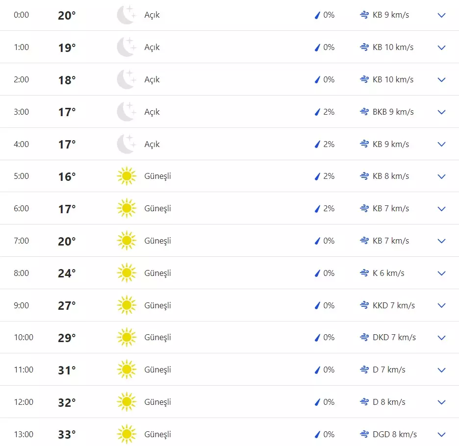This screenshot has height=446, width=459.
Task: Click the BKB 9 km/s wind text
Action: [x=393, y=112]
